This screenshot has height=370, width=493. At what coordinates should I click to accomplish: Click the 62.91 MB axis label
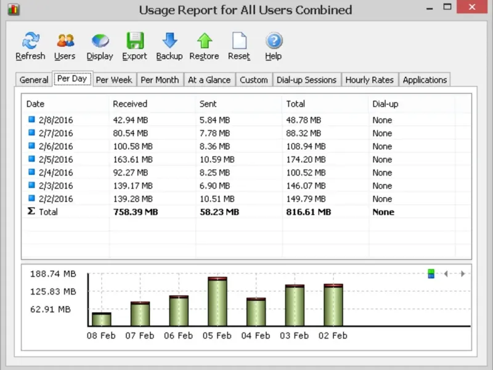pos(51,310)
